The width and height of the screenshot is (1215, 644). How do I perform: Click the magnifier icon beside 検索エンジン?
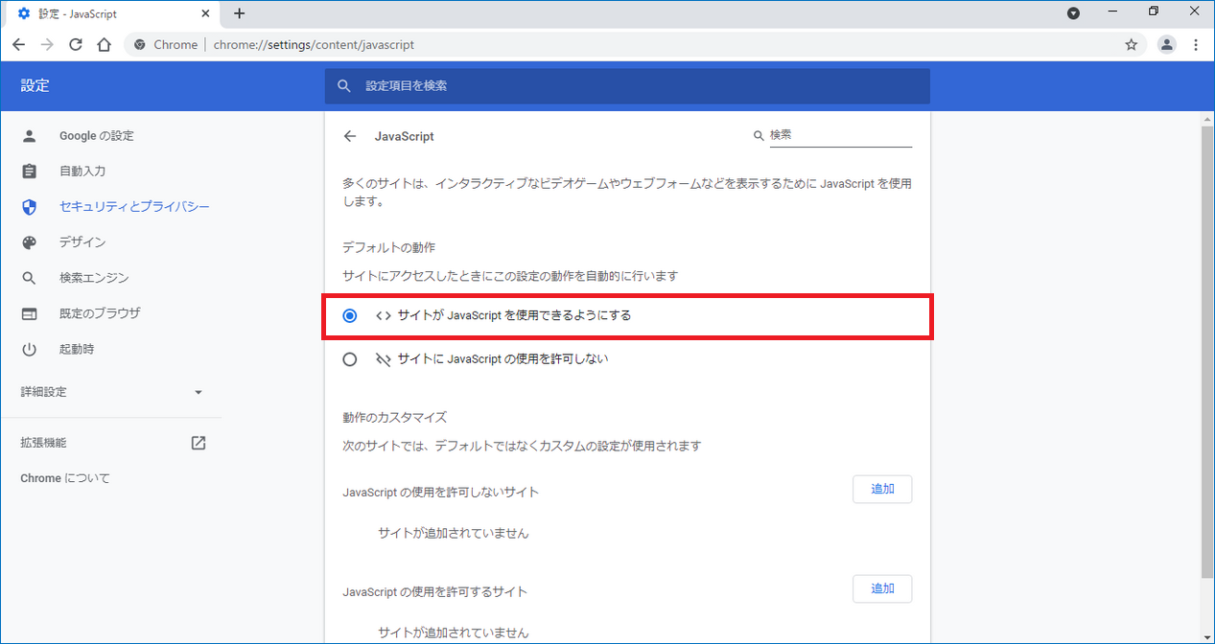(29, 278)
